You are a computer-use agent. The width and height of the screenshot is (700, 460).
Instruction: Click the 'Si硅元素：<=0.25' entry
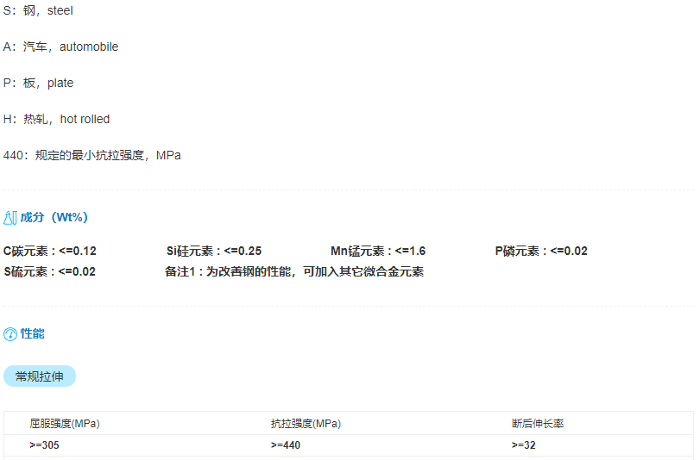click(x=214, y=251)
